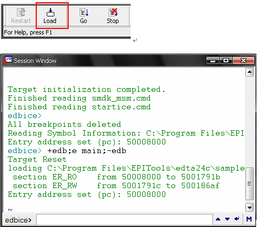257x227 pixels.
Task: Click the 'Target Reset' output line
Action: [x=37, y=160]
